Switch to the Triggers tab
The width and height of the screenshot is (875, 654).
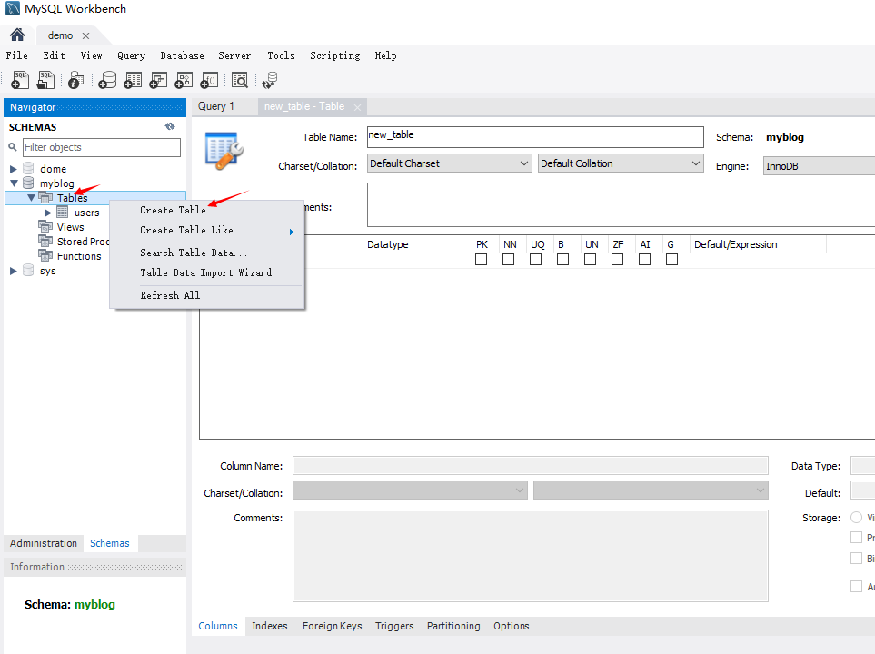tap(394, 626)
